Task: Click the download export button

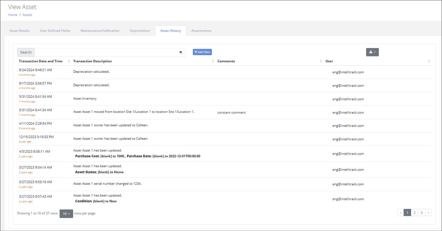Action: [372, 52]
